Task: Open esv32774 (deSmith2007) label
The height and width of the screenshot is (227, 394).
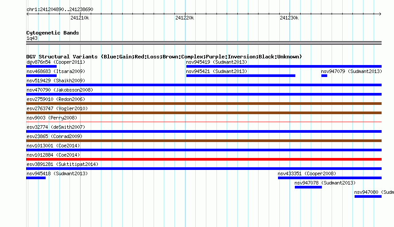Action: point(56,127)
